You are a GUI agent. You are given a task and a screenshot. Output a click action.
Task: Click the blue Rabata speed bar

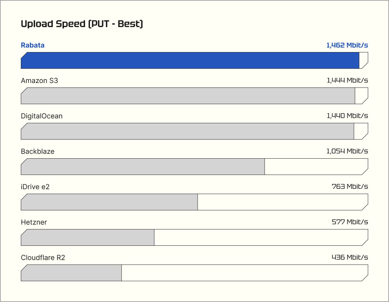(x=190, y=60)
